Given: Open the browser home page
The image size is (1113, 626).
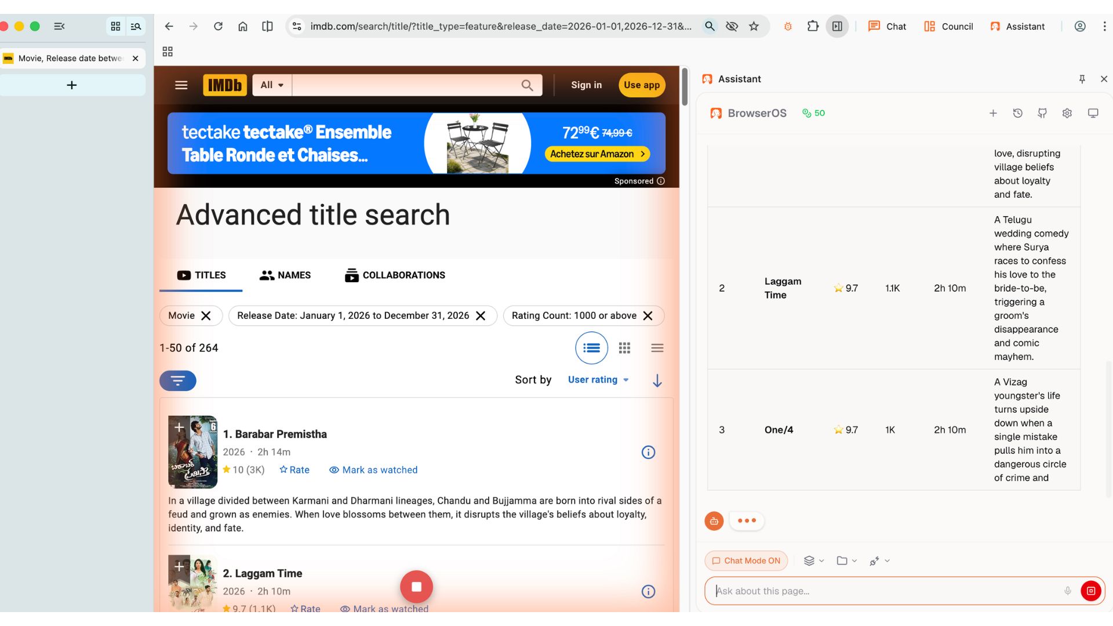Looking at the screenshot, I should pyautogui.click(x=243, y=26).
